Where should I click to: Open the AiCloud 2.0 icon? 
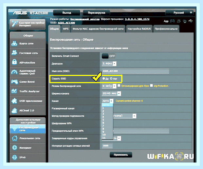click(x=14, y=110)
